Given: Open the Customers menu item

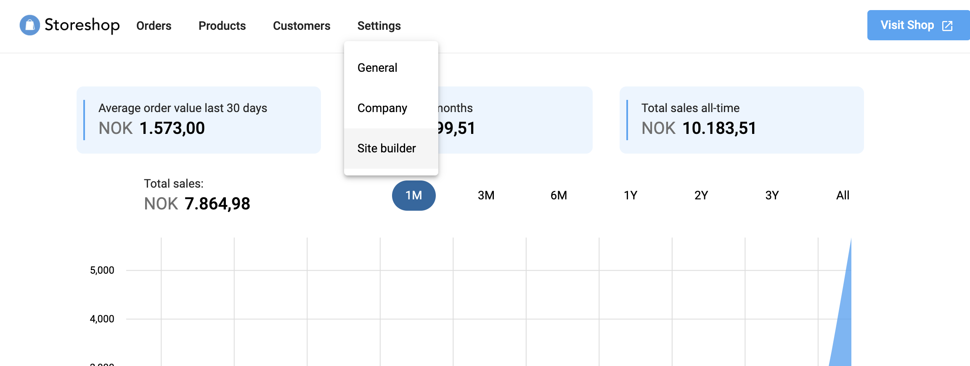Looking at the screenshot, I should pyautogui.click(x=302, y=26).
